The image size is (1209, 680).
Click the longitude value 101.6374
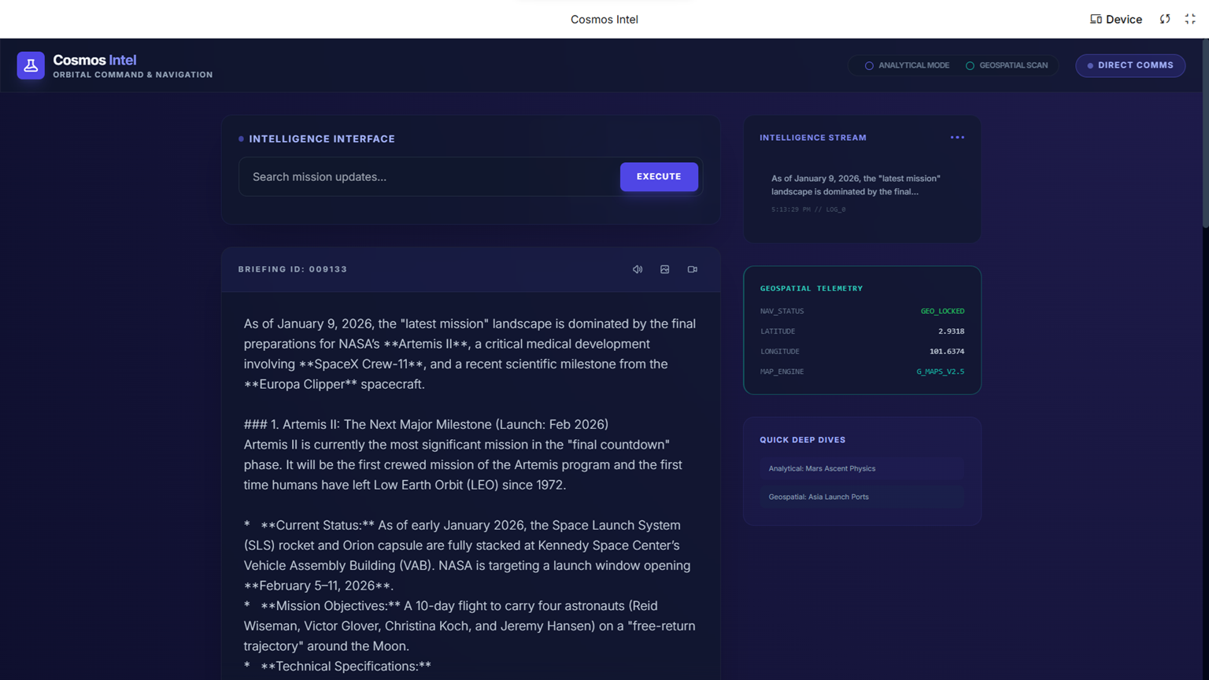[947, 351]
